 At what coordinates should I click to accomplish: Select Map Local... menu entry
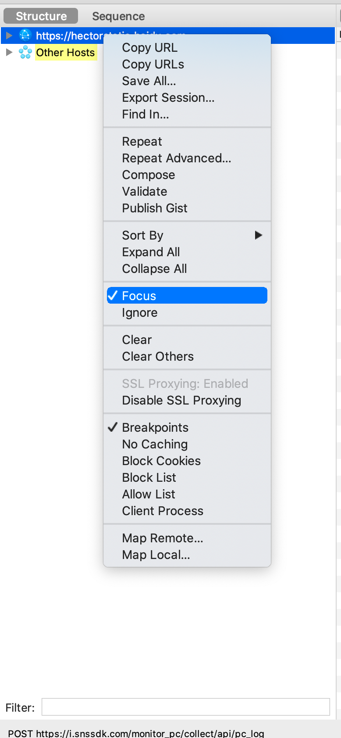click(x=156, y=555)
